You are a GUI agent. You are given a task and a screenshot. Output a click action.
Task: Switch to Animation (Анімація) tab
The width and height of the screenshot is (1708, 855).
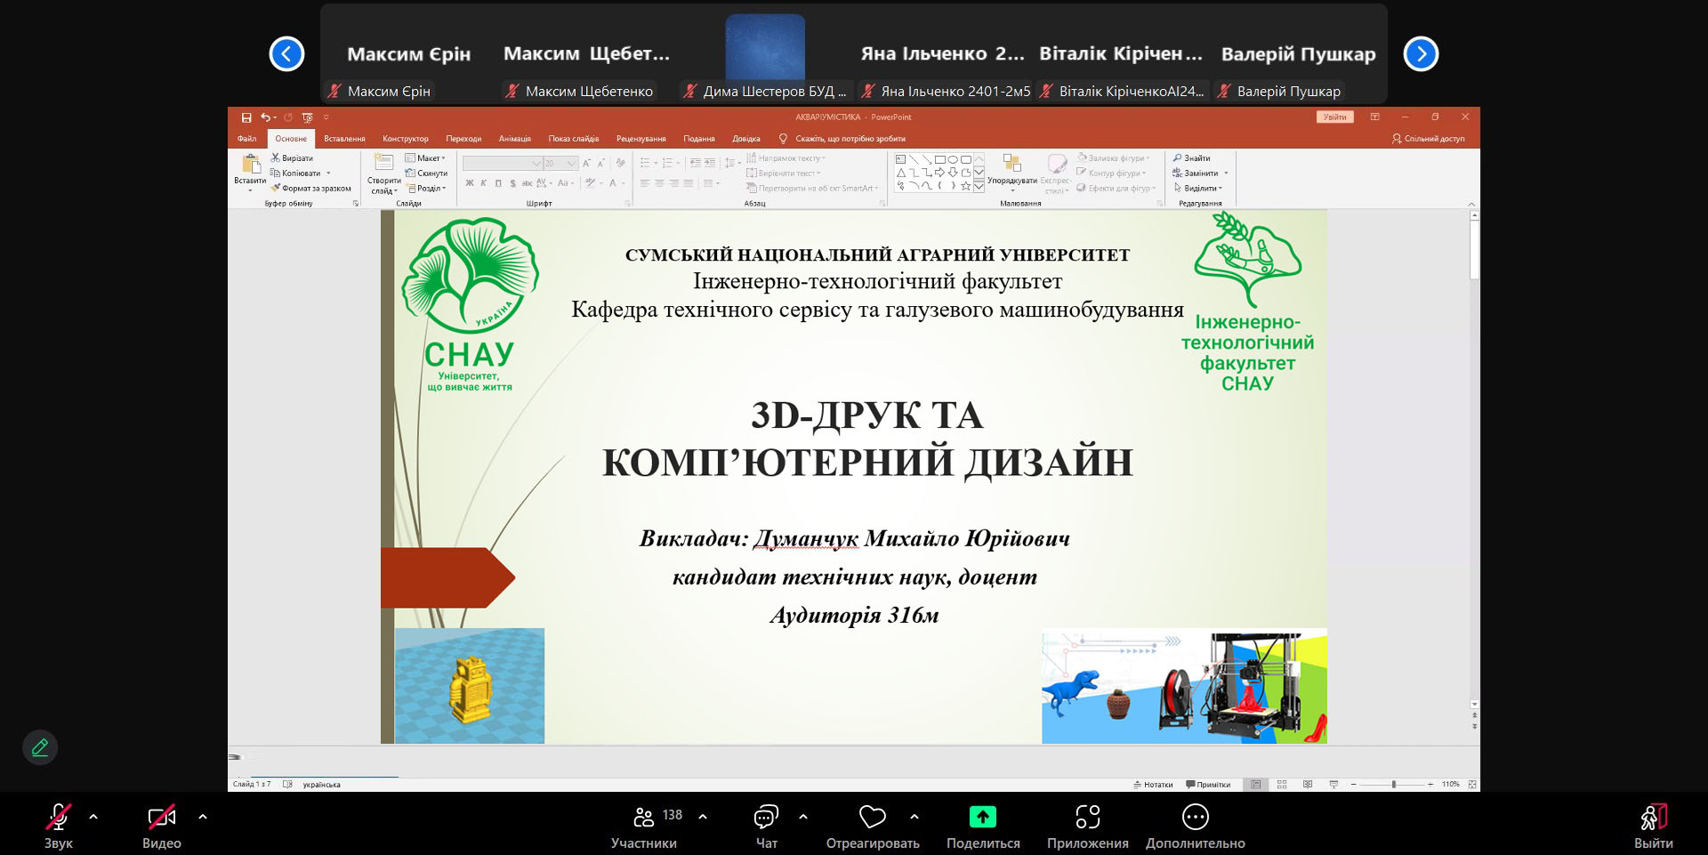pos(515,139)
